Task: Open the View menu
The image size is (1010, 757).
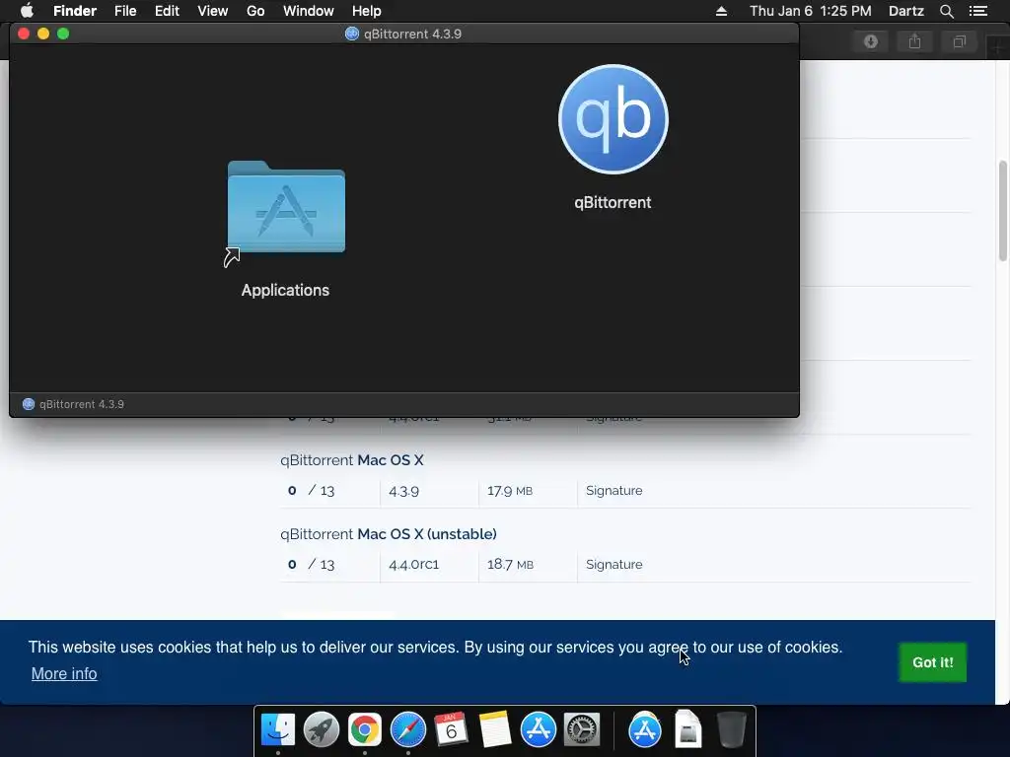Action: (213, 11)
